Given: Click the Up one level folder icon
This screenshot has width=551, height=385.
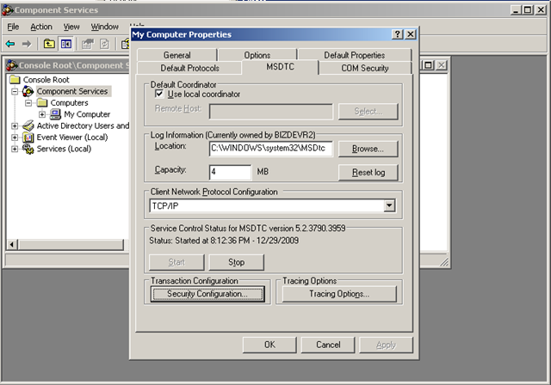Looking at the screenshot, I should click(x=49, y=44).
